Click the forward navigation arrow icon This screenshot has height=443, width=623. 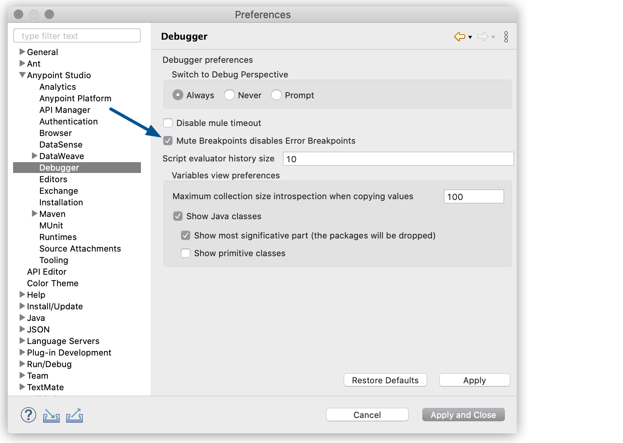(x=483, y=37)
